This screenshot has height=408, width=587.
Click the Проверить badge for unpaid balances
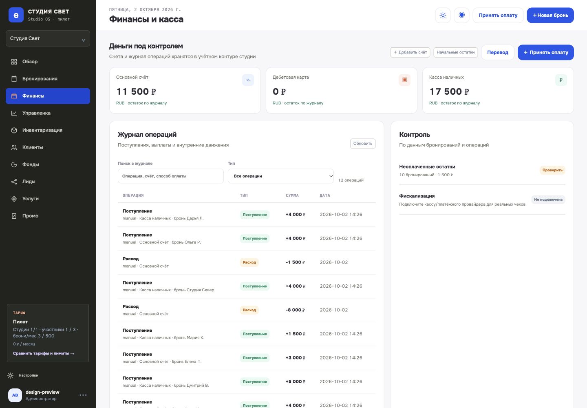tap(552, 170)
